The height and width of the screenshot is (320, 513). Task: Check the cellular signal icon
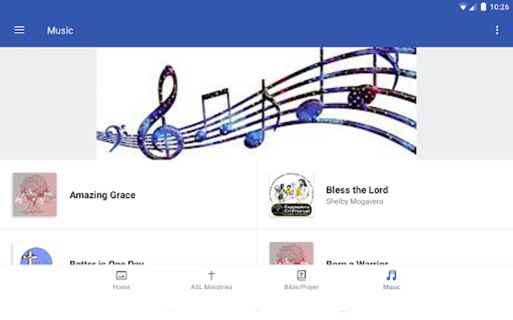pyautogui.click(x=473, y=7)
